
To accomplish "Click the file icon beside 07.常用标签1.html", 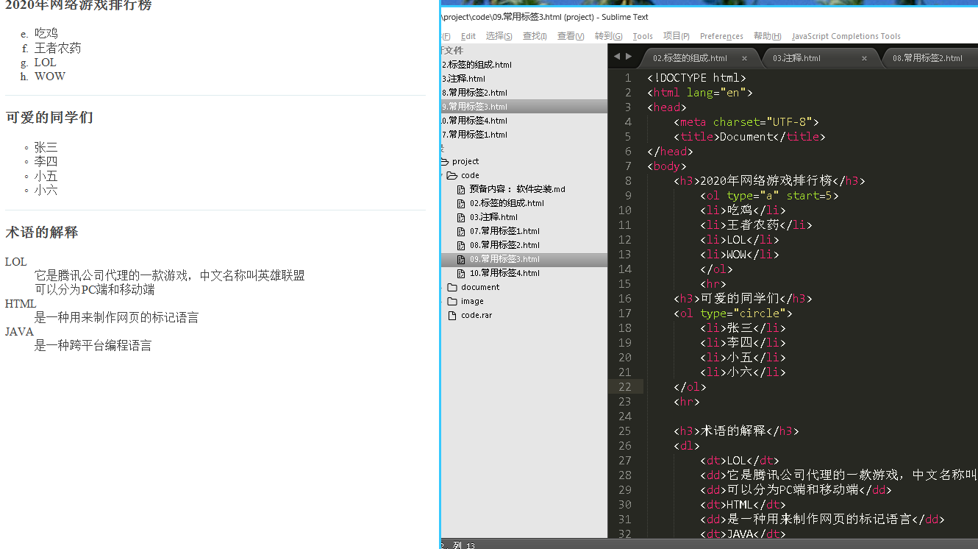I will tap(461, 231).
